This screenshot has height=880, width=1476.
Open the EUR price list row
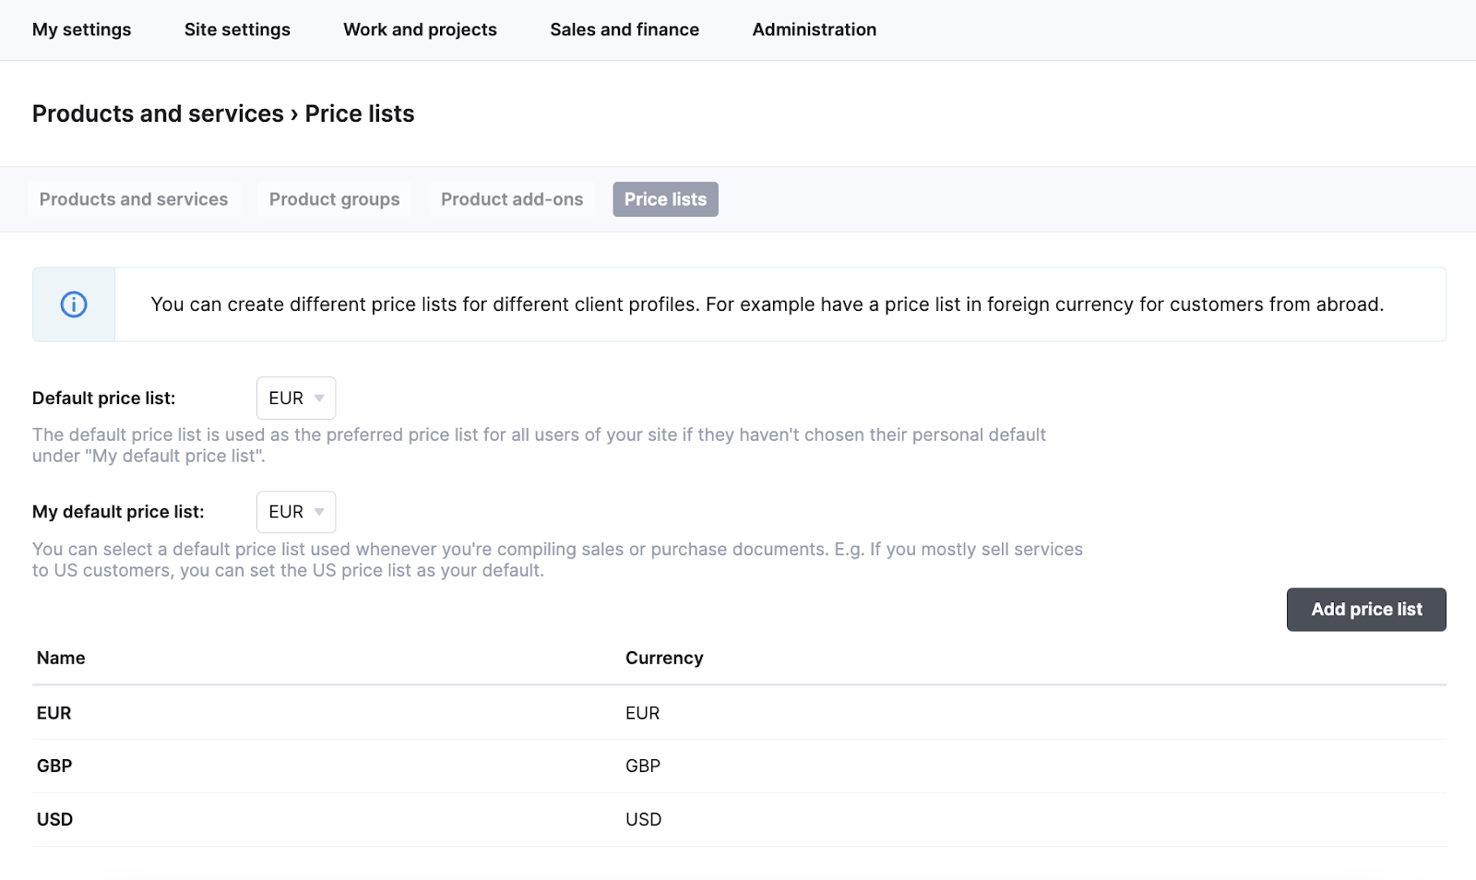(x=739, y=713)
